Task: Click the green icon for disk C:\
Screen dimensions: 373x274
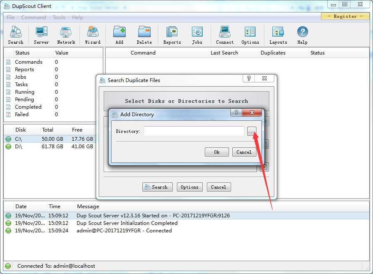Action: [x=8, y=139]
